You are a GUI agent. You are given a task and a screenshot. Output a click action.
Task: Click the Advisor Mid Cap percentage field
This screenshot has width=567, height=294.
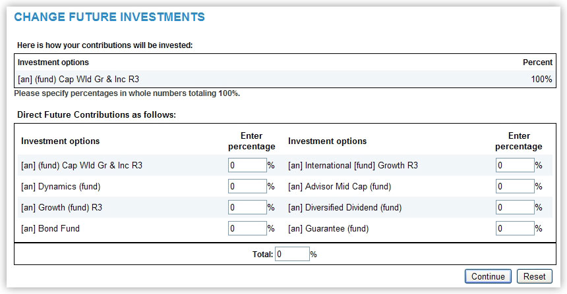[514, 187]
